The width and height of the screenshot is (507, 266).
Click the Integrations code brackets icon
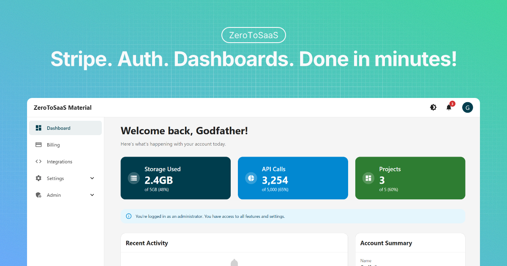pyautogui.click(x=38, y=161)
